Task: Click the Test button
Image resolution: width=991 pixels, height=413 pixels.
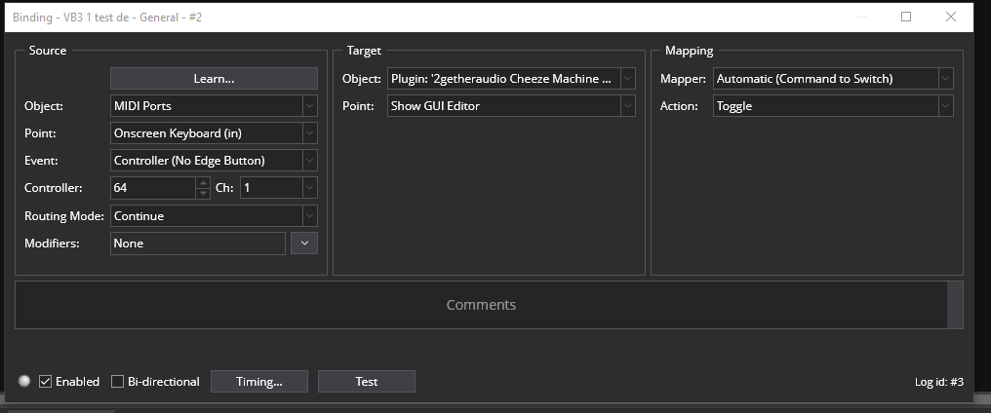Action: [367, 382]
